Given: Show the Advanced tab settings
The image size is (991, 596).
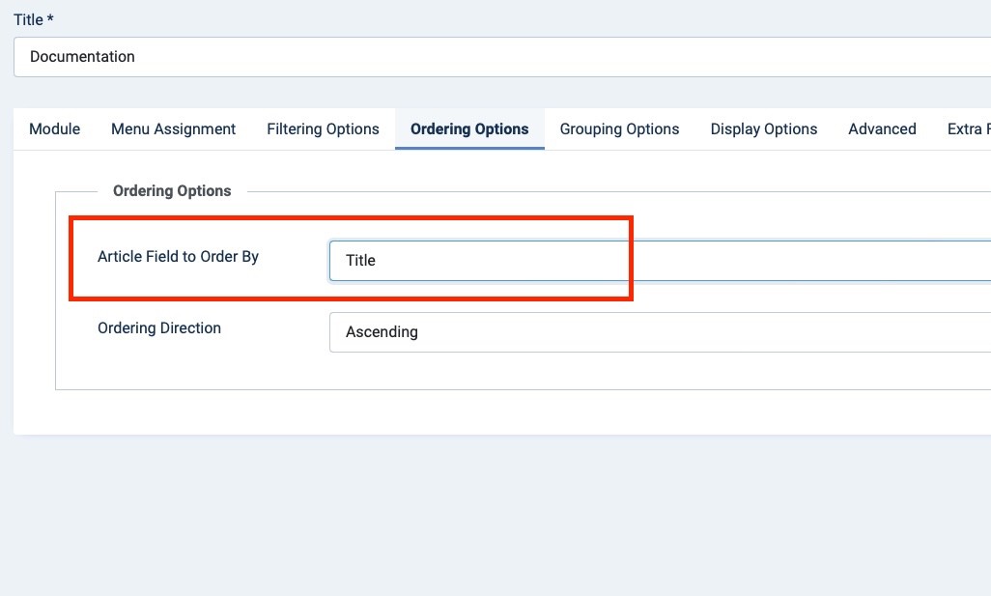Looking at the screenshot, I should (x=882, y=129).
